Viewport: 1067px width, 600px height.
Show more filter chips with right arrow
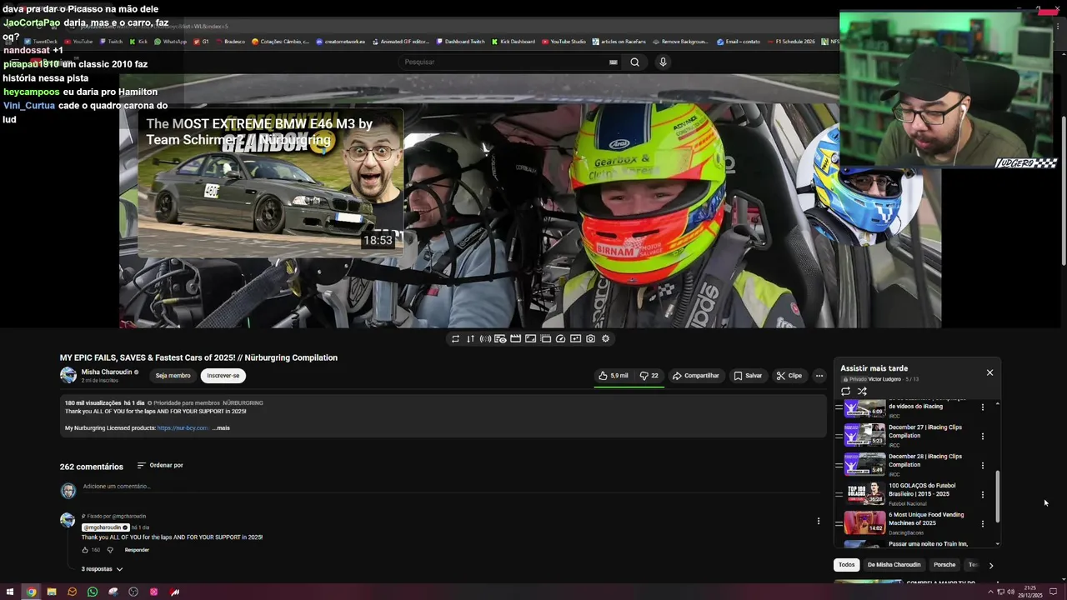coord(990,565)
